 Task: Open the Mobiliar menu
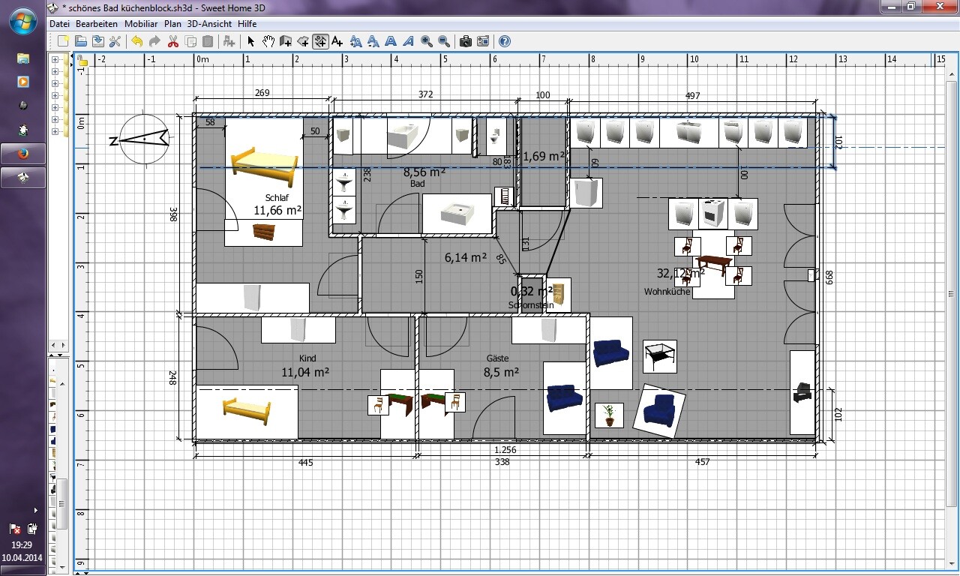141,24
